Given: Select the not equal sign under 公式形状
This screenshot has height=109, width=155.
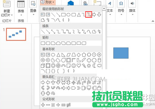Looking at the screenshot, I should (69, 105).
